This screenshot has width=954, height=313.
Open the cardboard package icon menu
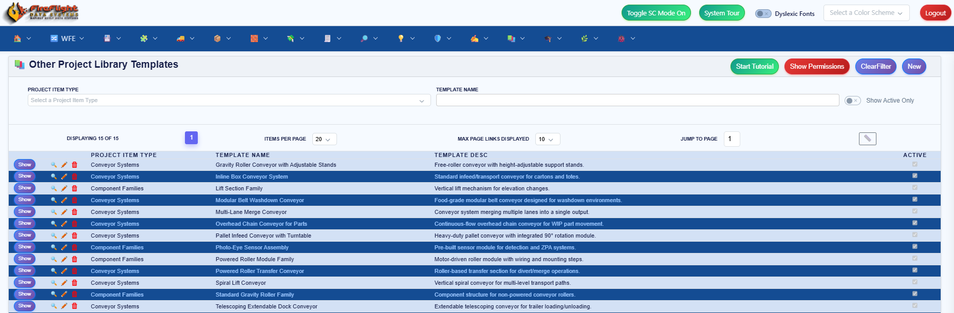222,38
